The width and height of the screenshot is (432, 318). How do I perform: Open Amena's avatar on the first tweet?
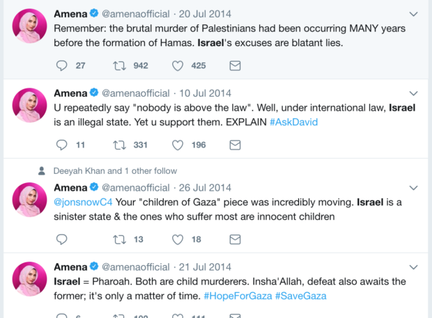click(31, 27)
